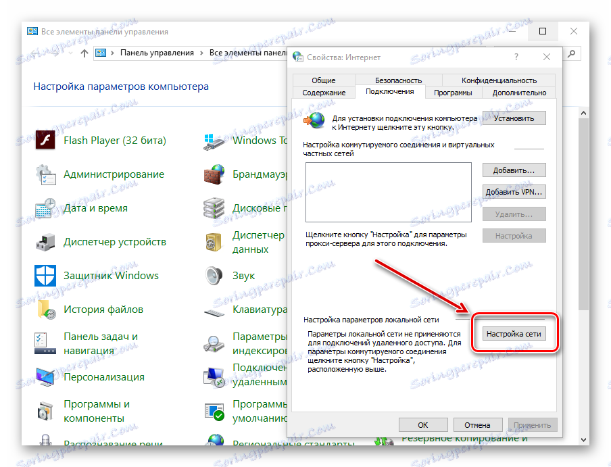Click the help question mark in Свойства: Интернет
This screenshot has width=611, height=467.
tap(516, 57)
